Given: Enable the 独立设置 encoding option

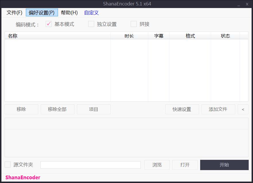Looking at the screenshot, I should click(x=91, y=24).
